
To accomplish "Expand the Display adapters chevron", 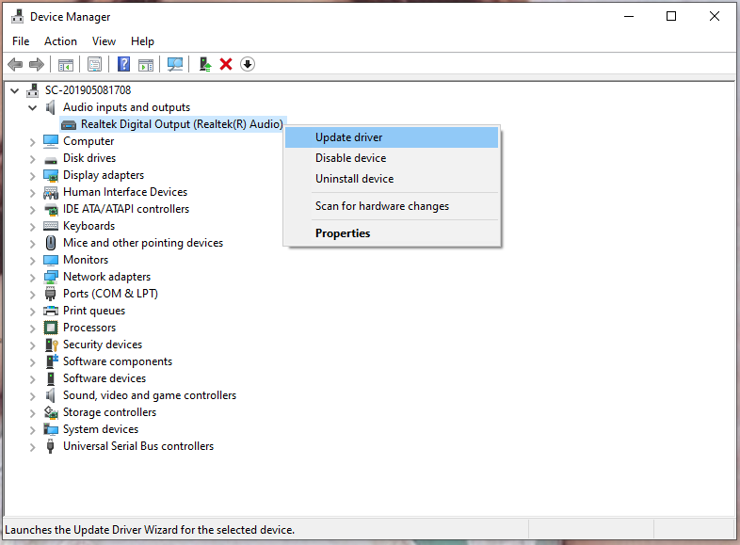I will coord(32,176).
